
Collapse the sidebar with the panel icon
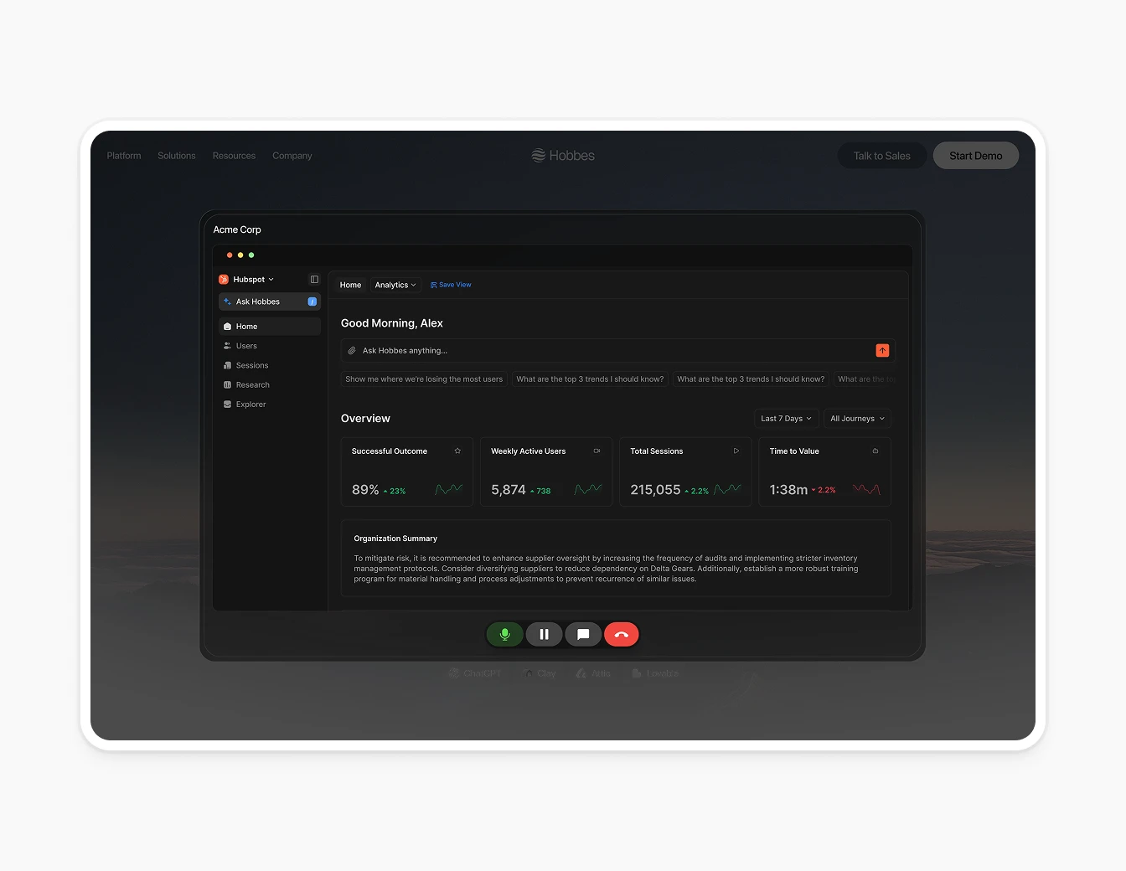pos(314,279)
